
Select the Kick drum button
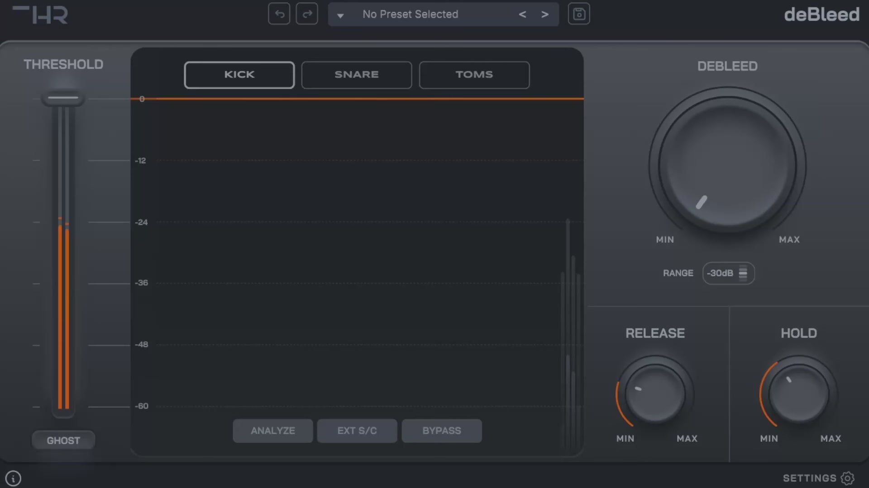coord(239,75)
